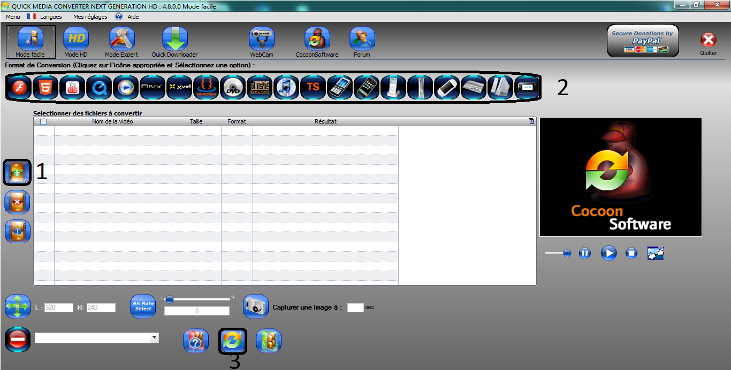Switch to Mode HD
This screenshot has height=370, width=731.
[x=76, y=42]
